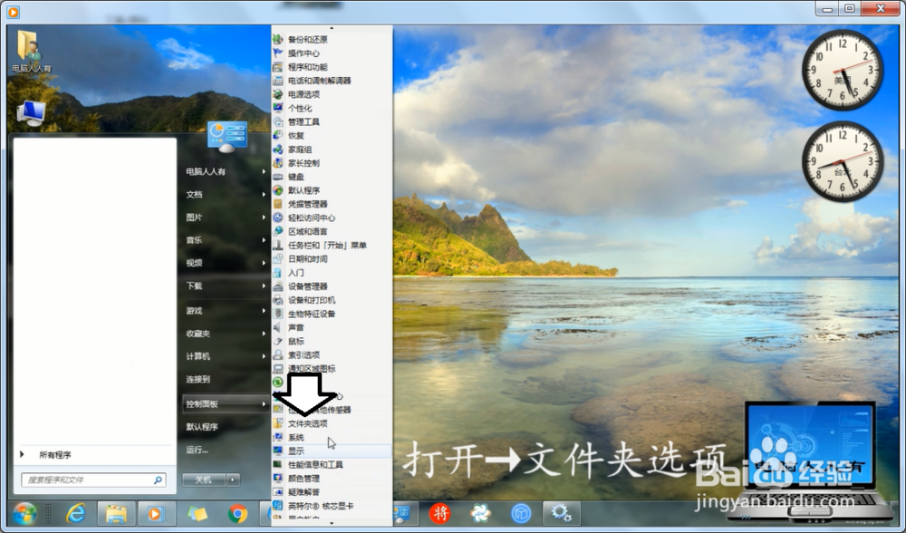Click the 鼠标 mouse icon
The height and width of the screenshot is (533, 906).
[x=278, y=341]
